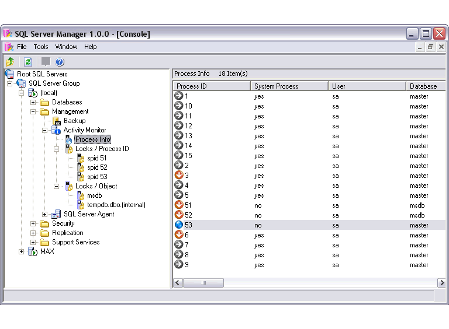449x329 pixels.
Task: Click the (local) server icon
Action: (x=33, y=93)
